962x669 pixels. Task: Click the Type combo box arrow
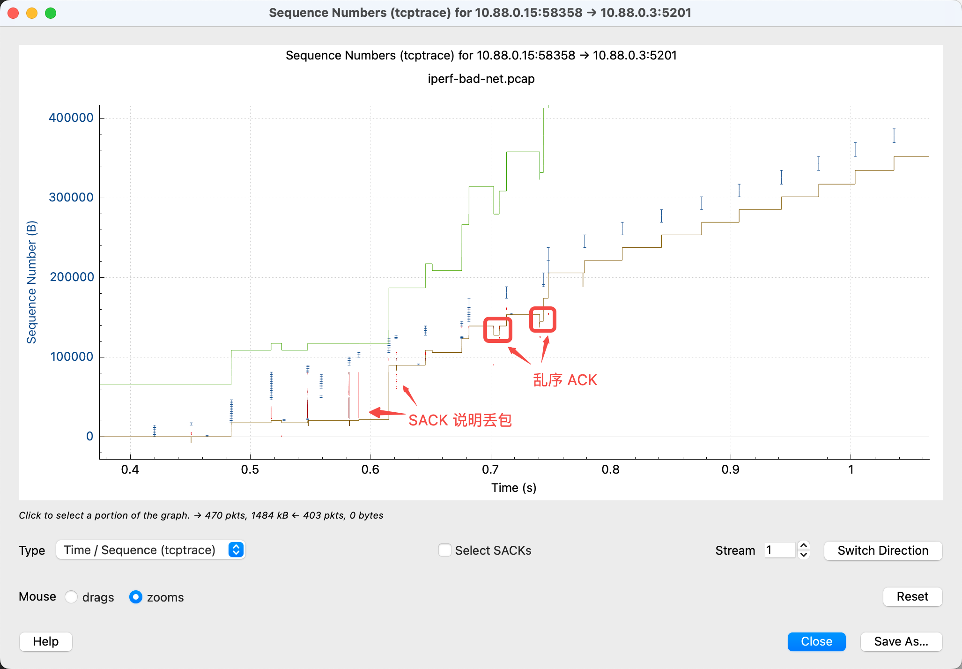coord(236,550)
